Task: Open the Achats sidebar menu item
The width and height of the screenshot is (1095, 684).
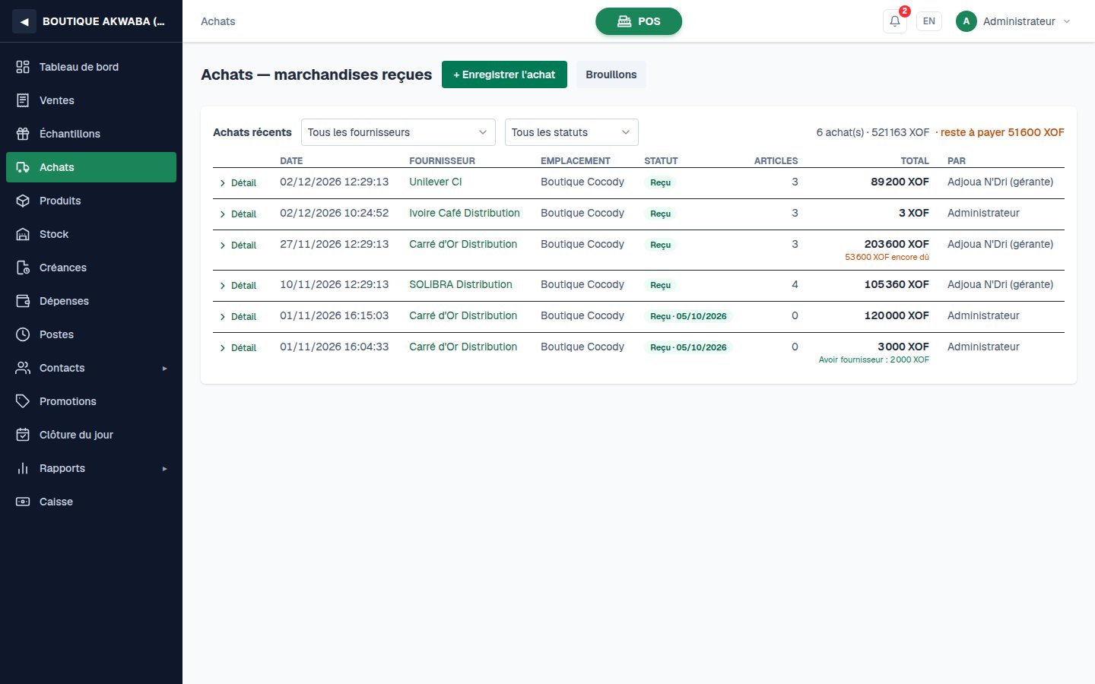Action: 91,167
